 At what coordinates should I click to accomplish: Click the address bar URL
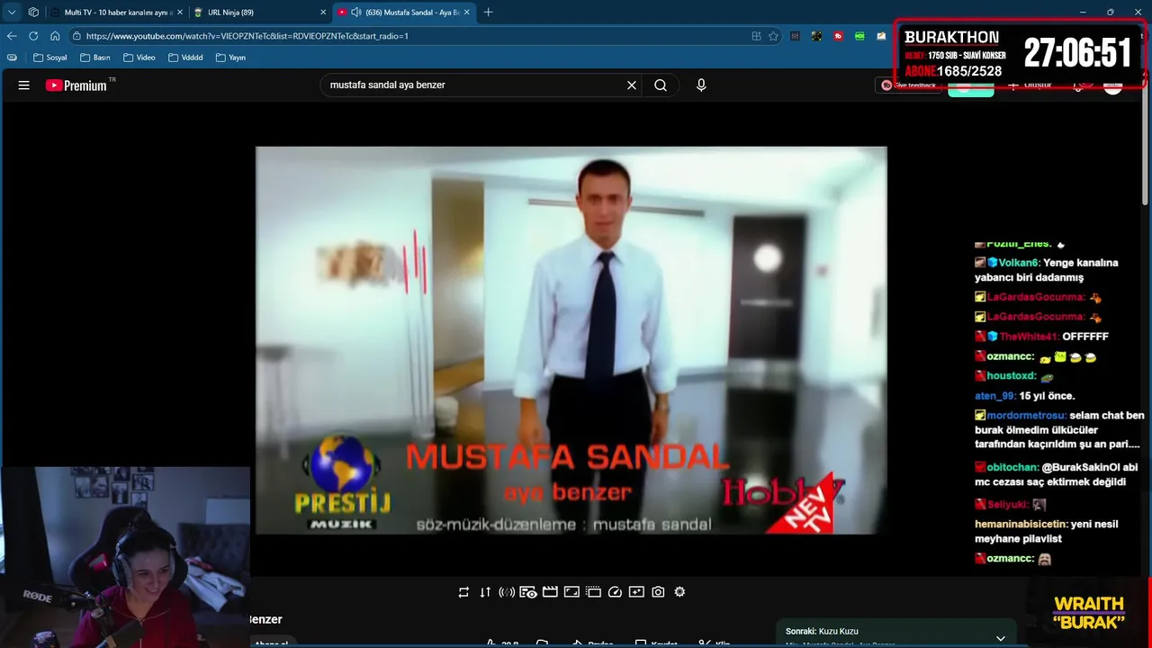click(x=247, y=36)
